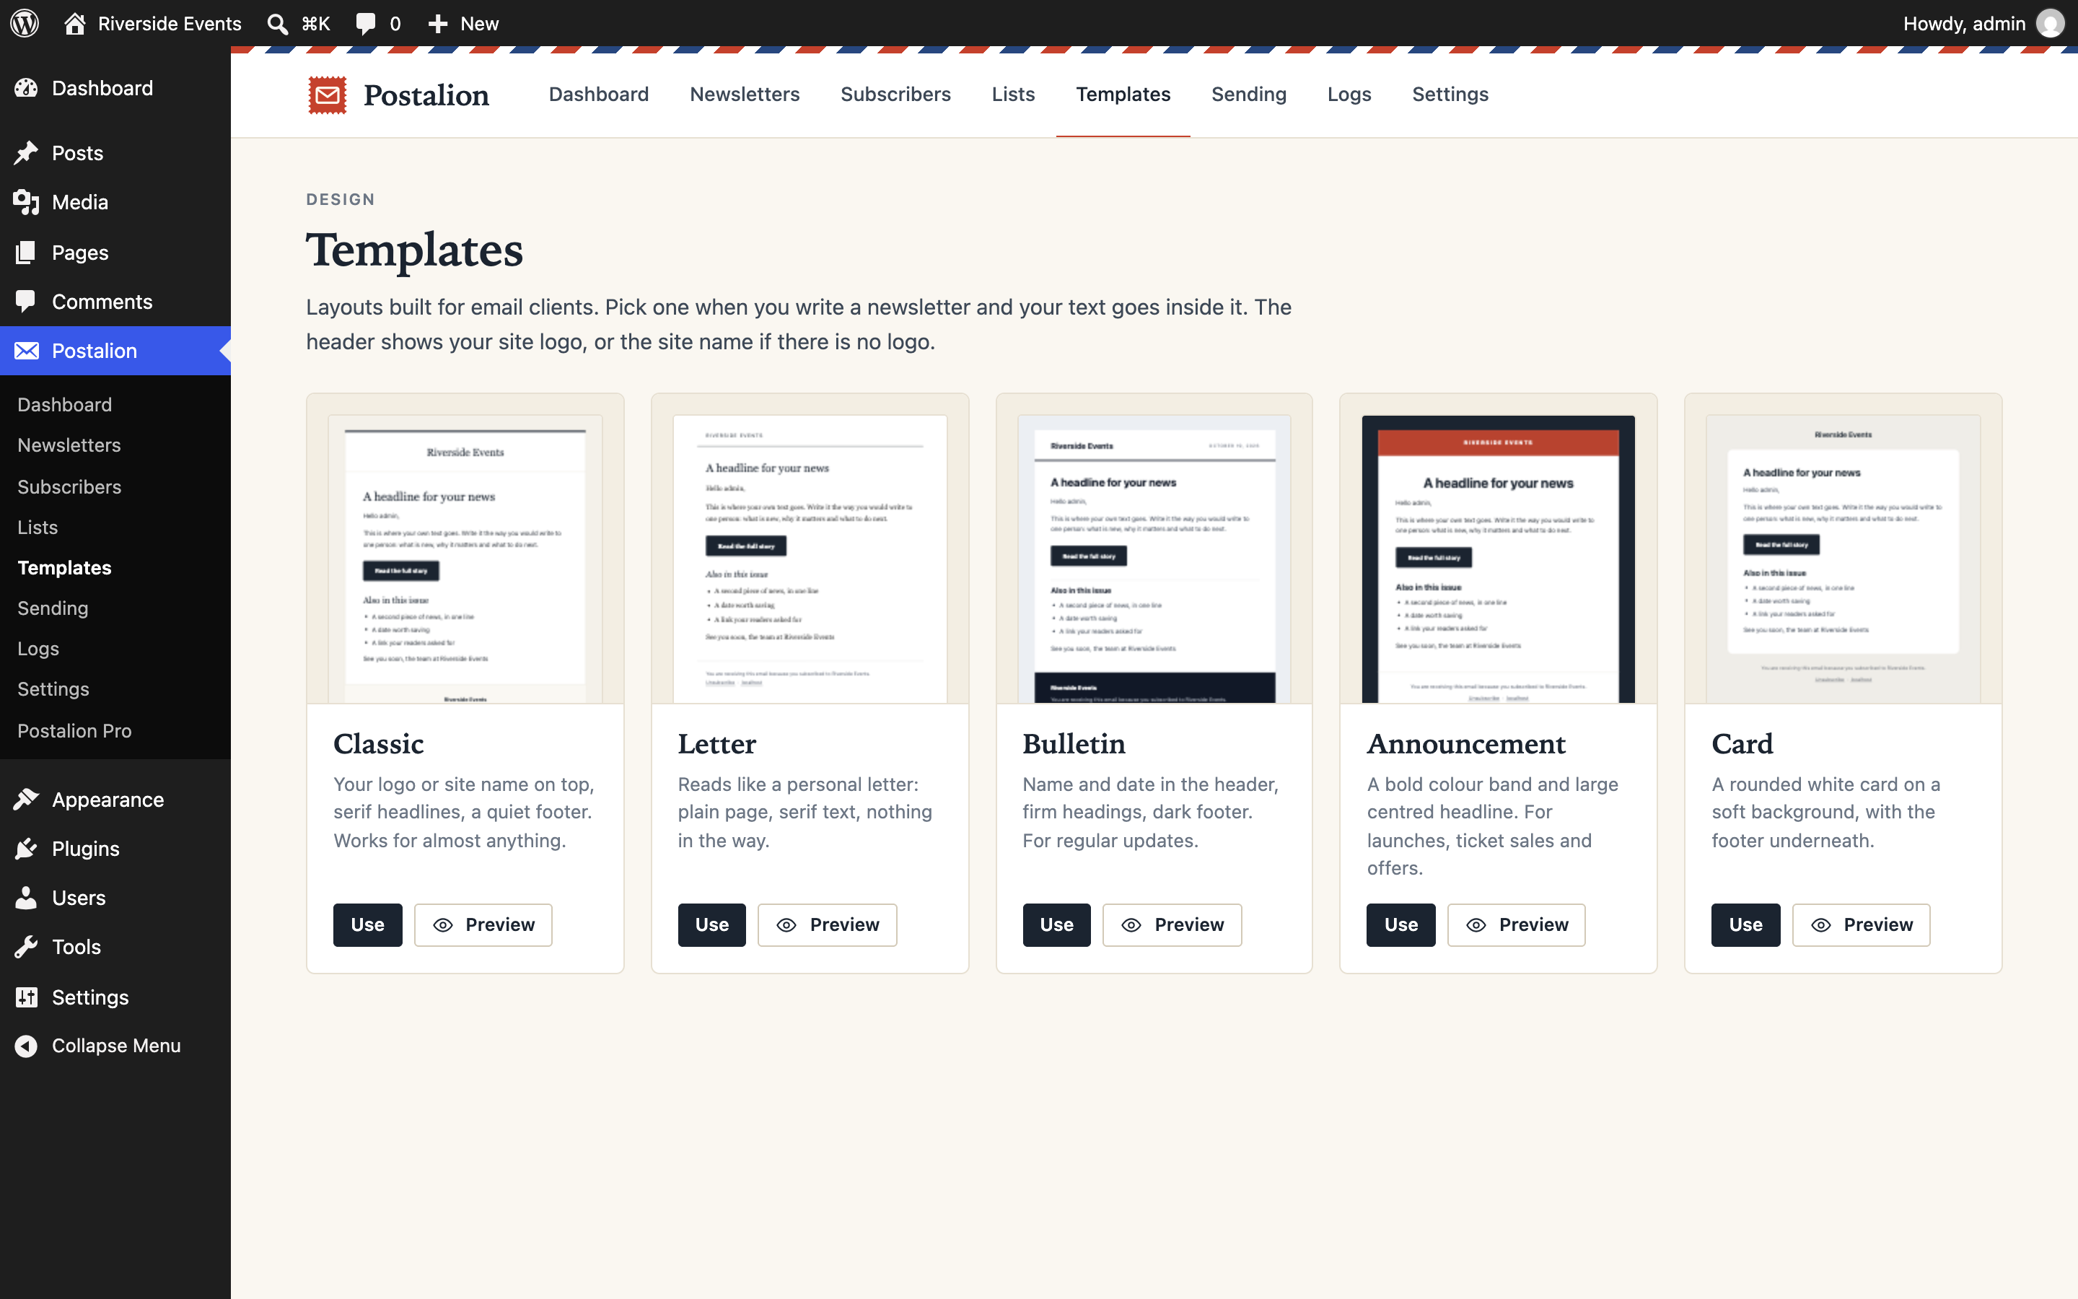This screenshot has height=1299, width=2078.
Task: Open the Dashboard tab in Postalion header
Action: 598,95
